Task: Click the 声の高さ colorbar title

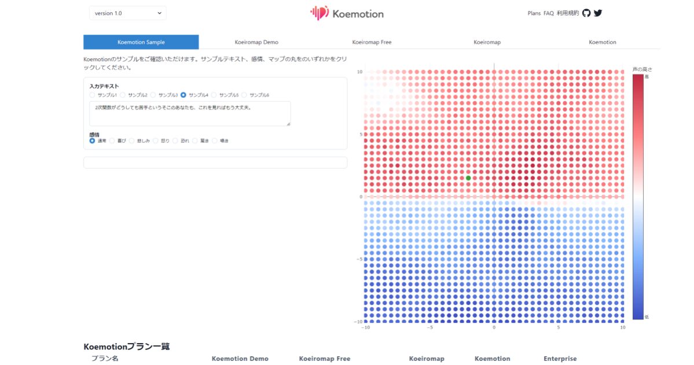Action: [x=642, y=69]
